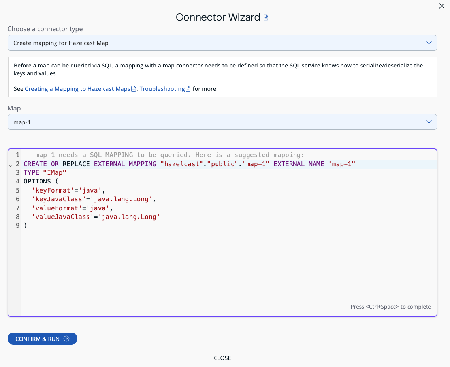450x367 pixels.
Task: Click CLOSE at the bottom of the wizard
Action: click(222, 358)
